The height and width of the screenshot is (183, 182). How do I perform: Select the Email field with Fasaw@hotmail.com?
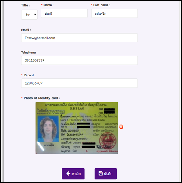(x=79, y=38)
